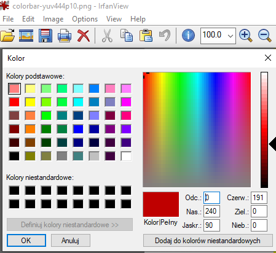Click the Zoom Out magnifier icon
This screenshot has height=253, width=276.
pyautogui.click(x=265, y=36)
